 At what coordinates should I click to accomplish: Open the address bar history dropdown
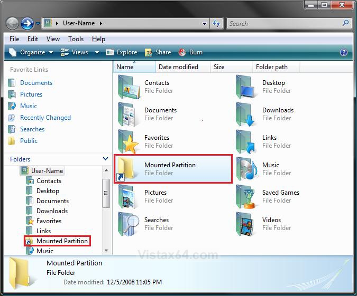click(204, 23)
